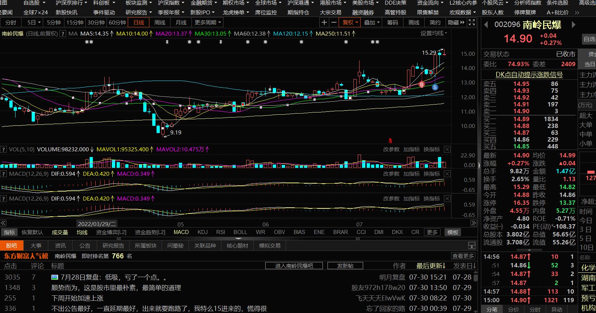Open 核心题材 tab
The width and height of the screenshot is (596, 313).
(238, 246)
